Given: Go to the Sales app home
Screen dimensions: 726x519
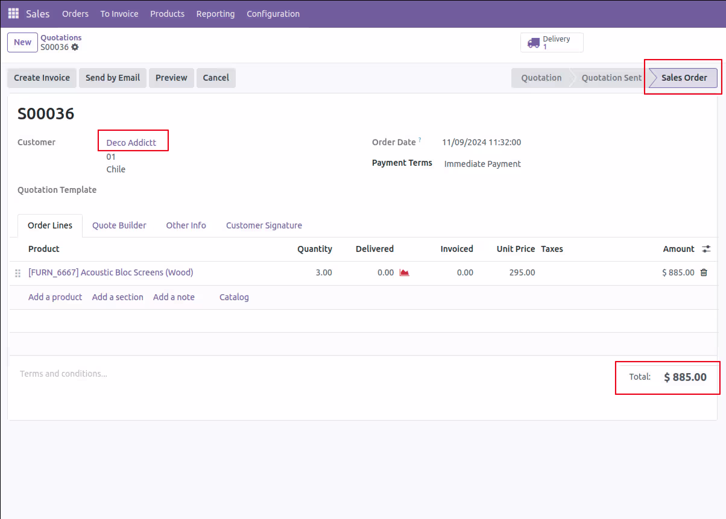Looking at the screenshot, I should (37, 14).
